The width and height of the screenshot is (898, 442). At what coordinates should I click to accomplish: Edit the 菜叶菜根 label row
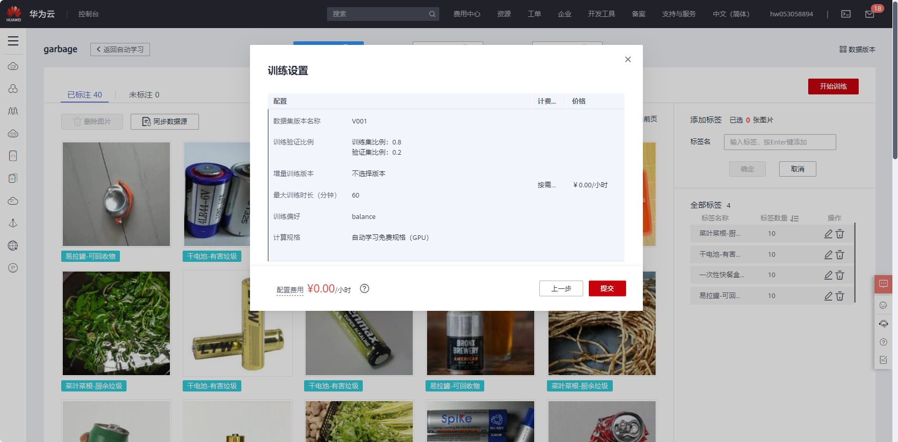coord(828,234)
